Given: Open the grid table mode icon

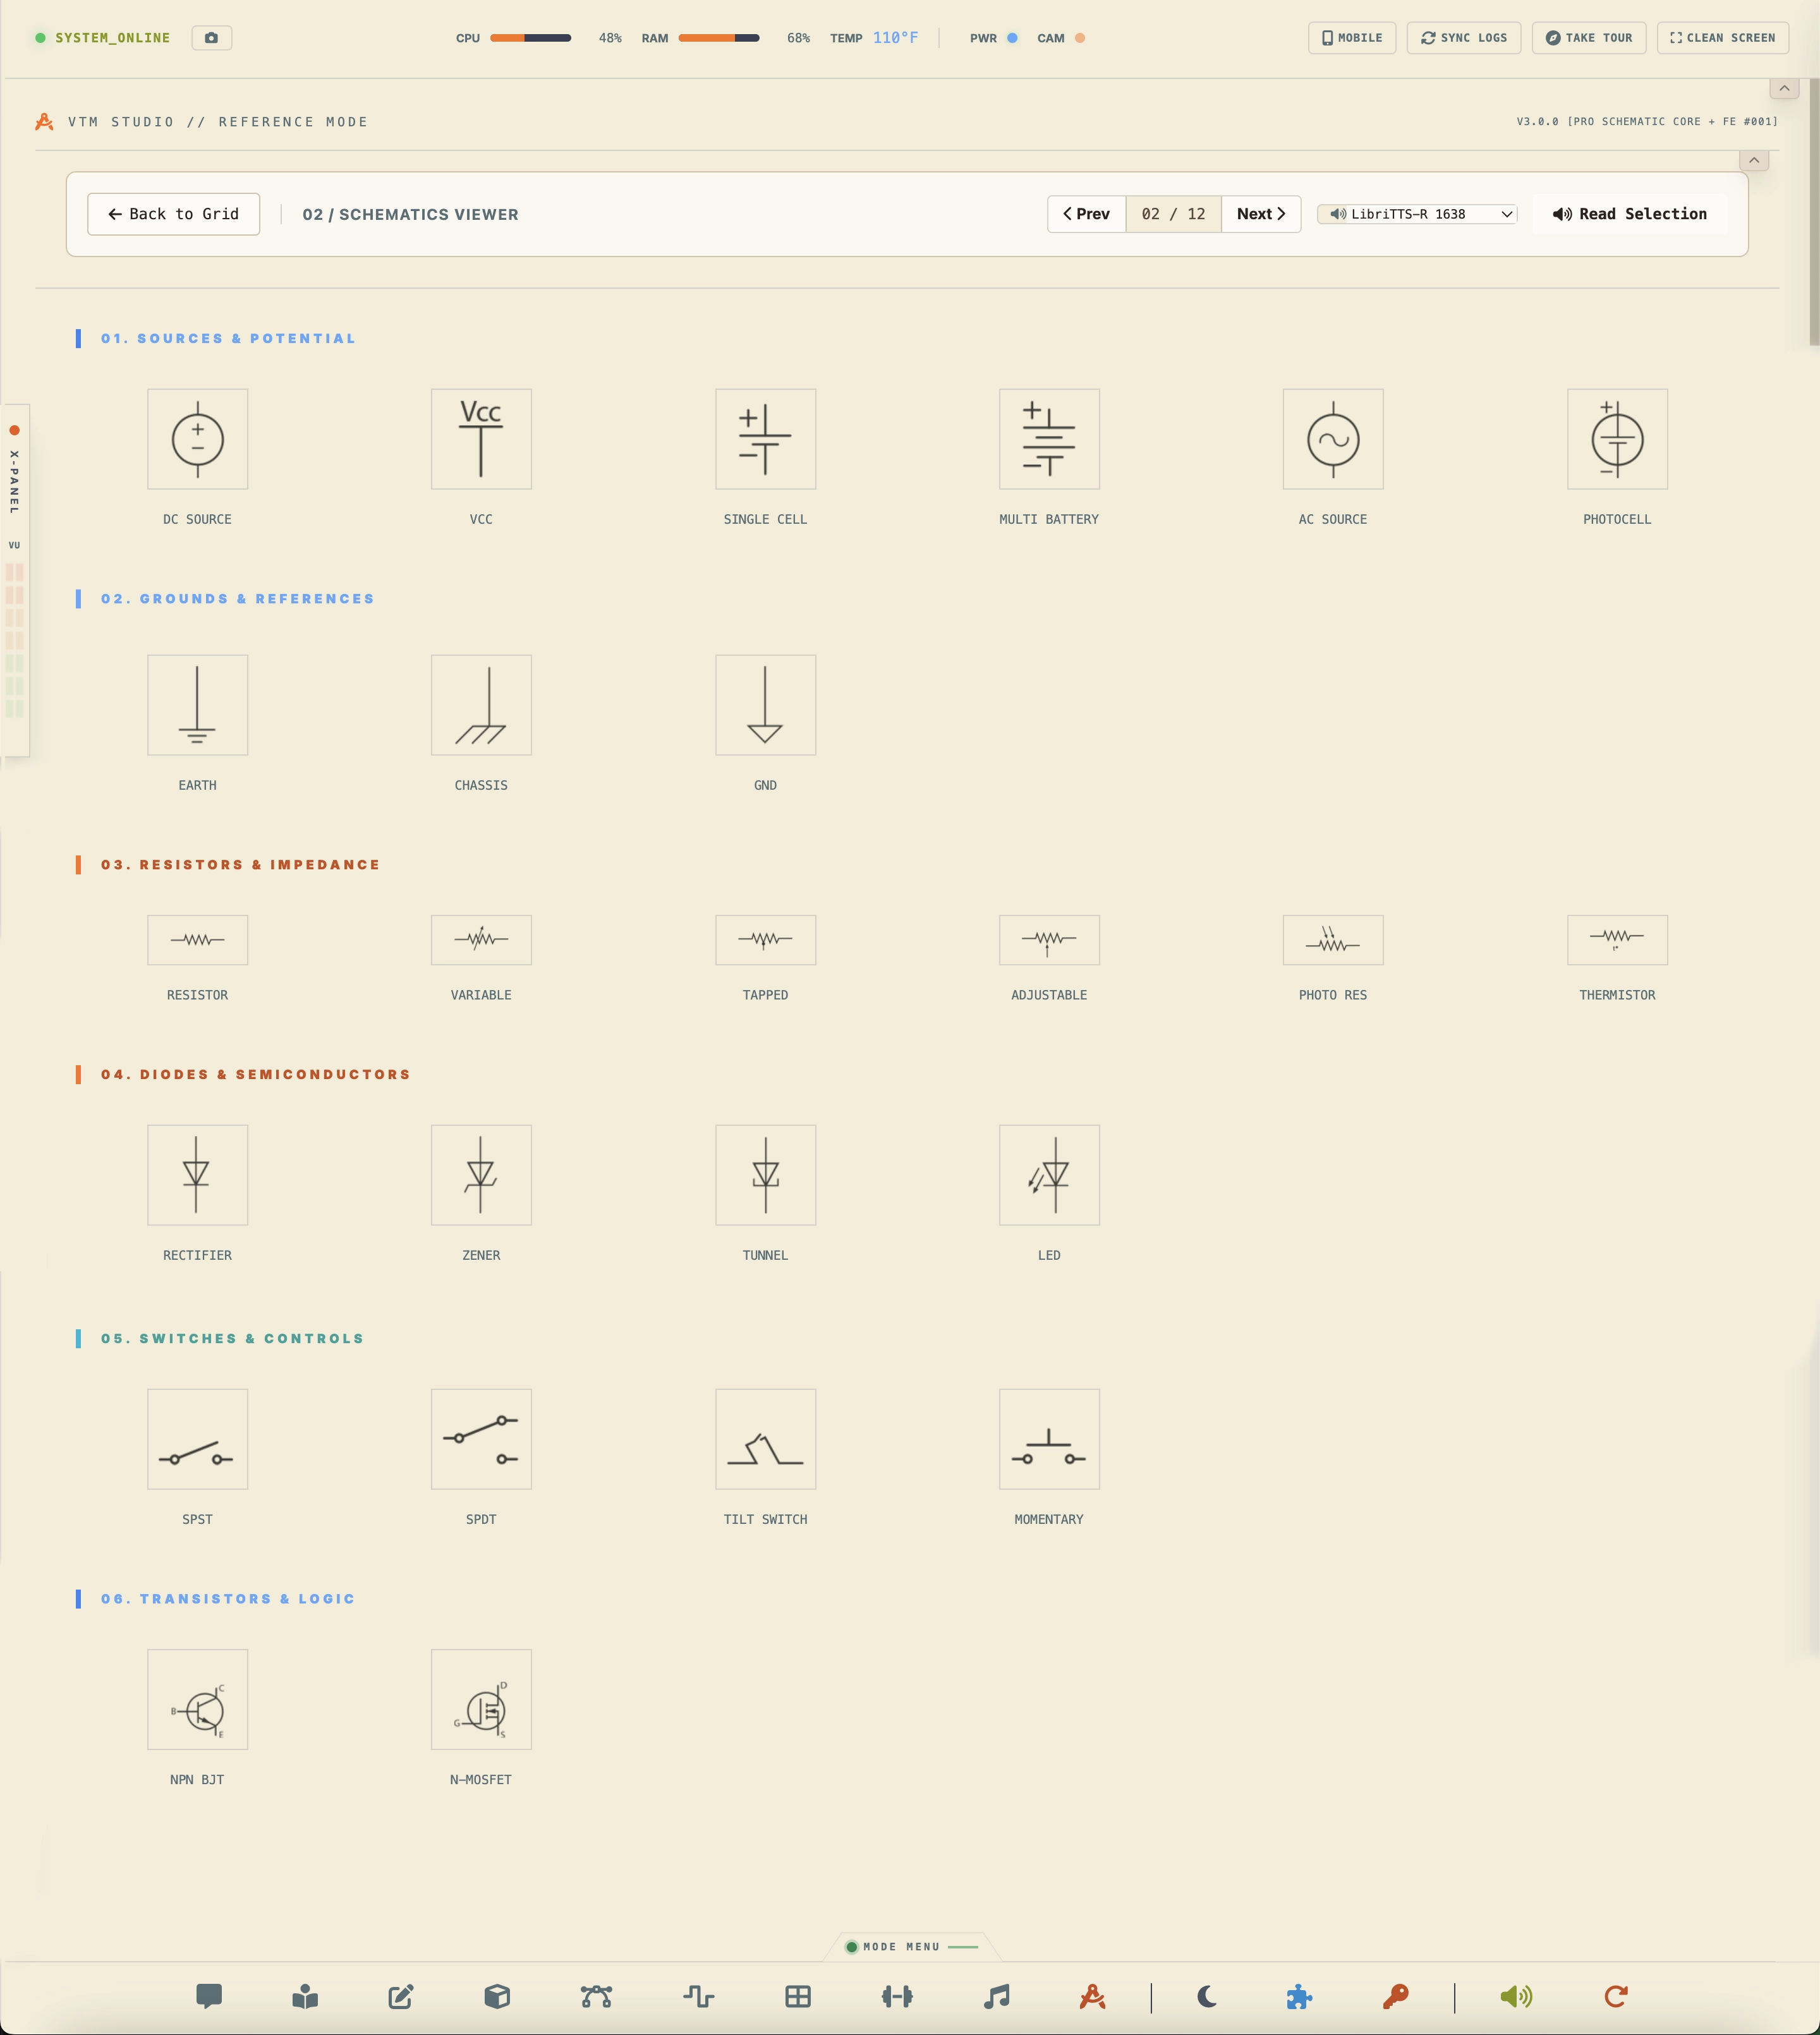Looking at the screenshot, I should tap(798, 1996).
